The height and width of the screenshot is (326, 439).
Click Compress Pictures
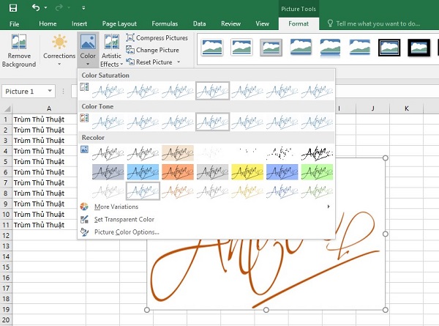point(157,37)
